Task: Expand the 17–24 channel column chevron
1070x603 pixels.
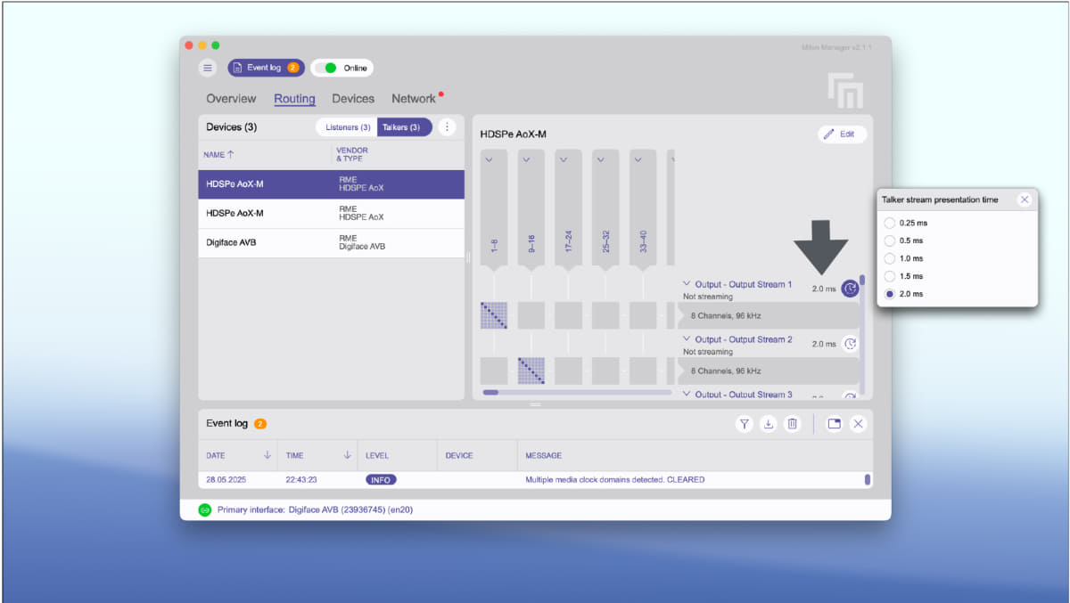Action: click(x=564, y=160)
